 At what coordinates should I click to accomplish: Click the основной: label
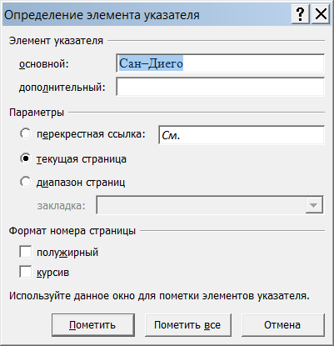pos(44,64)
